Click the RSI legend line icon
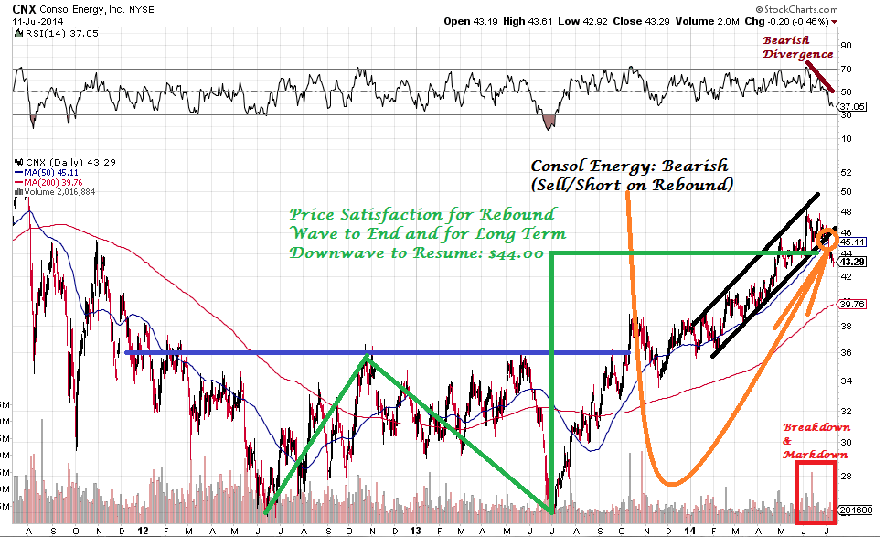This screenshot has width=896, height=537. pos(19,33)
